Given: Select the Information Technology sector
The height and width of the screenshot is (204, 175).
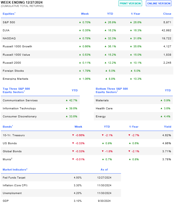Looking at the screenshot, I should pos(19,109).
